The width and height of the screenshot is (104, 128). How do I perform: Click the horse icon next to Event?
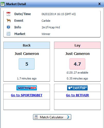click(8, 20)
